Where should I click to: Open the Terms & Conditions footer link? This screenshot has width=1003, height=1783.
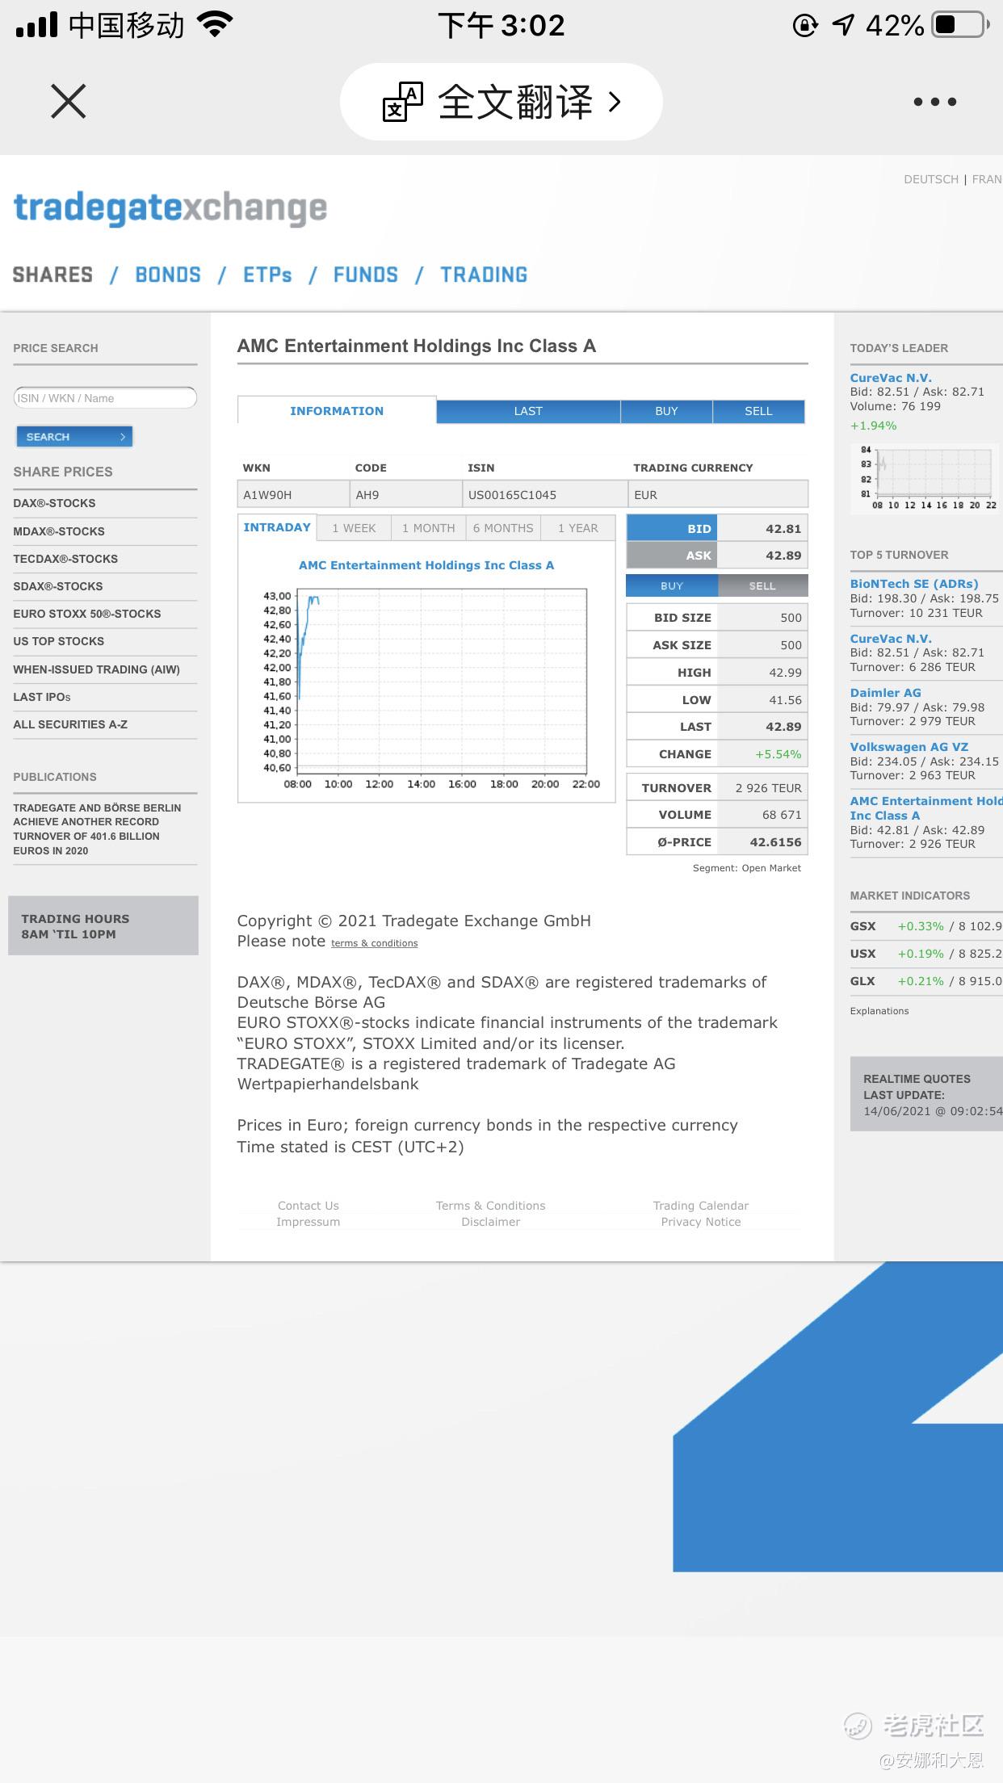[x=491, y=1206]
